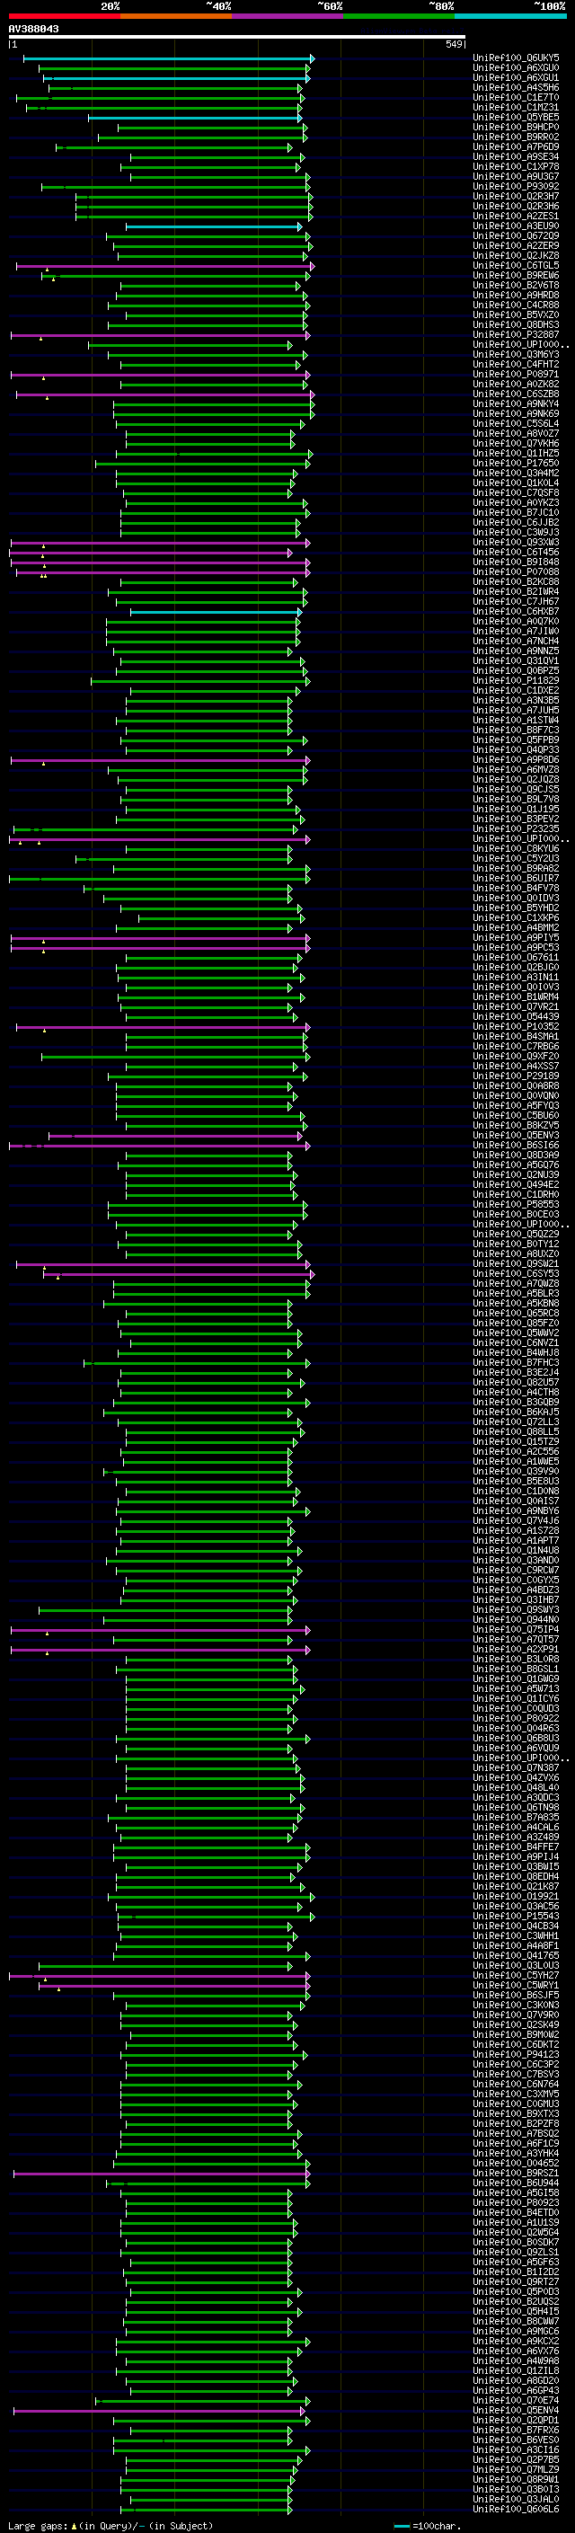The width and height of the screenshot is (575, 2533).
Task: Click the red 20% identity legend bar
Action: coord(64,16)
